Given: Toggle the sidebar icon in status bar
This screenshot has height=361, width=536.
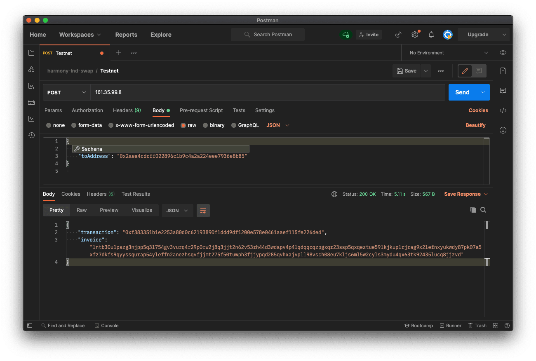Looking at the screenshot, I should coord(29,326).
